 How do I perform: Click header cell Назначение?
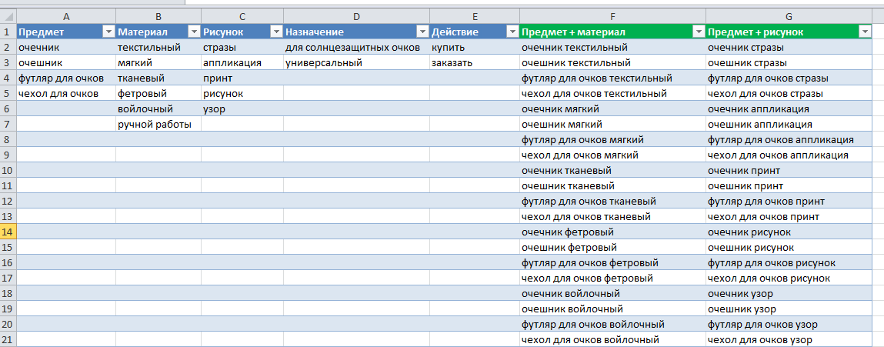356,32
